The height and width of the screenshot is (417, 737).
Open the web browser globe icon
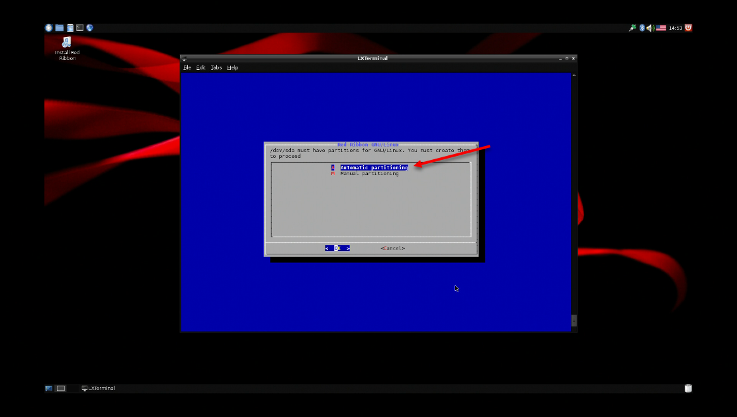coord(90,28)
